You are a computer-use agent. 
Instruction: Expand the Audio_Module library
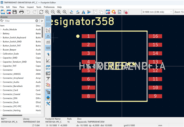pyautogui.click(x=1, y=30)
